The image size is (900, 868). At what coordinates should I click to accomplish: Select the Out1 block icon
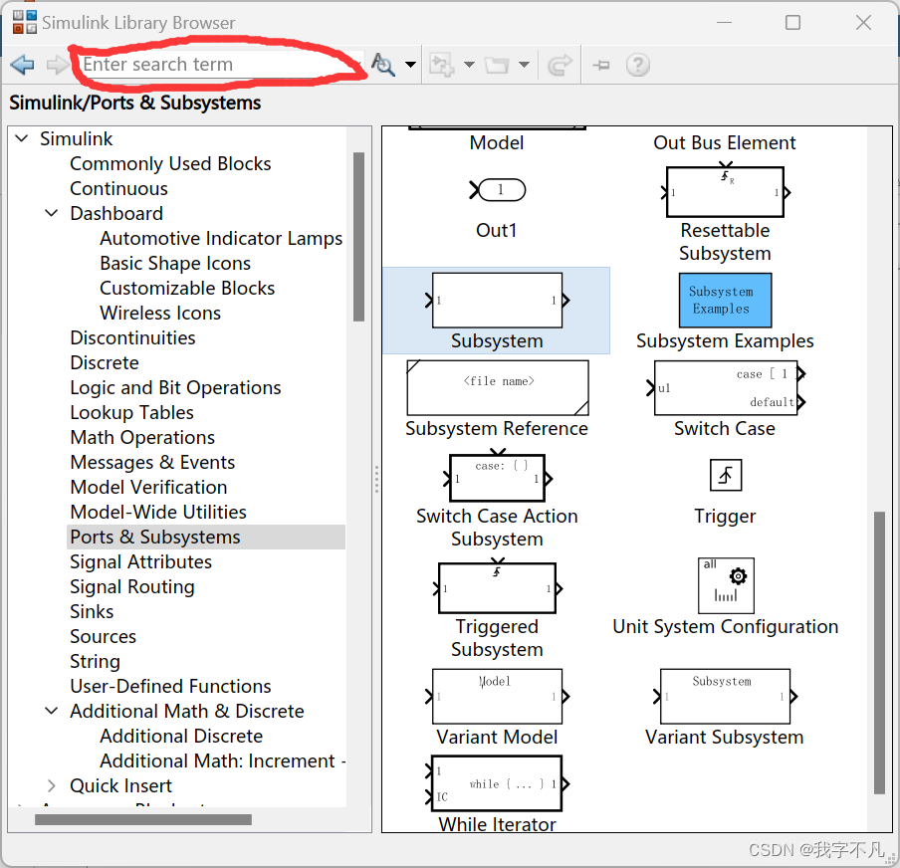point(497,190)
